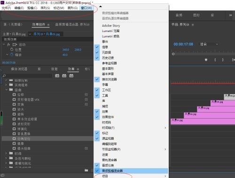
Task: Untick the 信息 panel entry
Action: [x=131, y=47]
